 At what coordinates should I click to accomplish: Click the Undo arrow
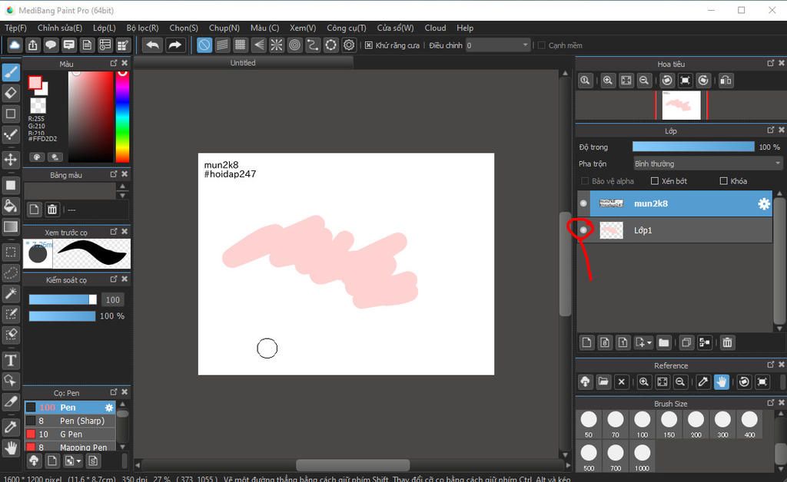click(153, 45)
